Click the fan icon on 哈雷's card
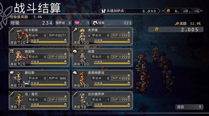This screenshot has width=209, height=116. pos(75,51)
